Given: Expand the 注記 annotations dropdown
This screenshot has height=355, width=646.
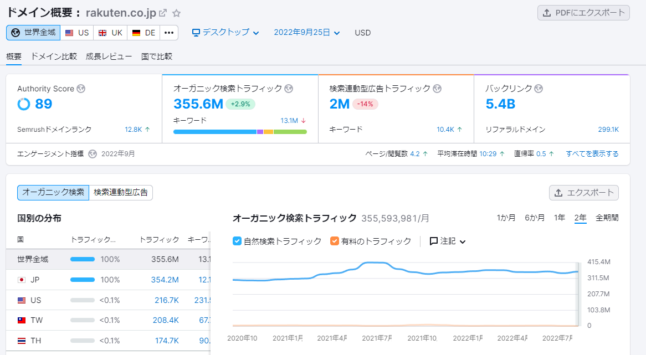Looking at the screenshot, I should pyautogui.click(x=448, y=241).
